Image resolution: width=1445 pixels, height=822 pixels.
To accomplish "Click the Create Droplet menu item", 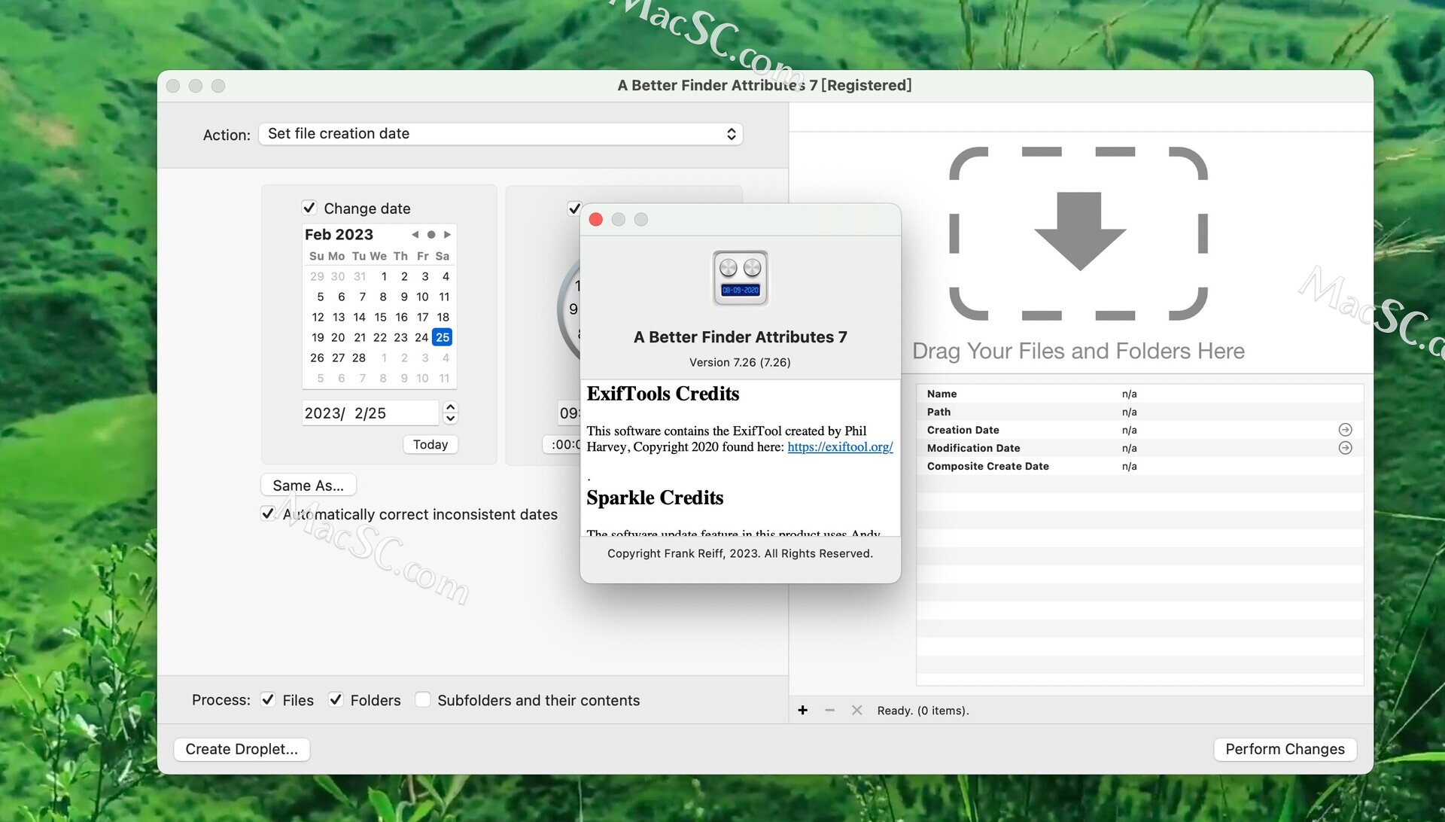I will tap(241, 748).
